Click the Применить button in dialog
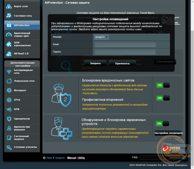Screen dimensions: 194x169 coord(122,63)
